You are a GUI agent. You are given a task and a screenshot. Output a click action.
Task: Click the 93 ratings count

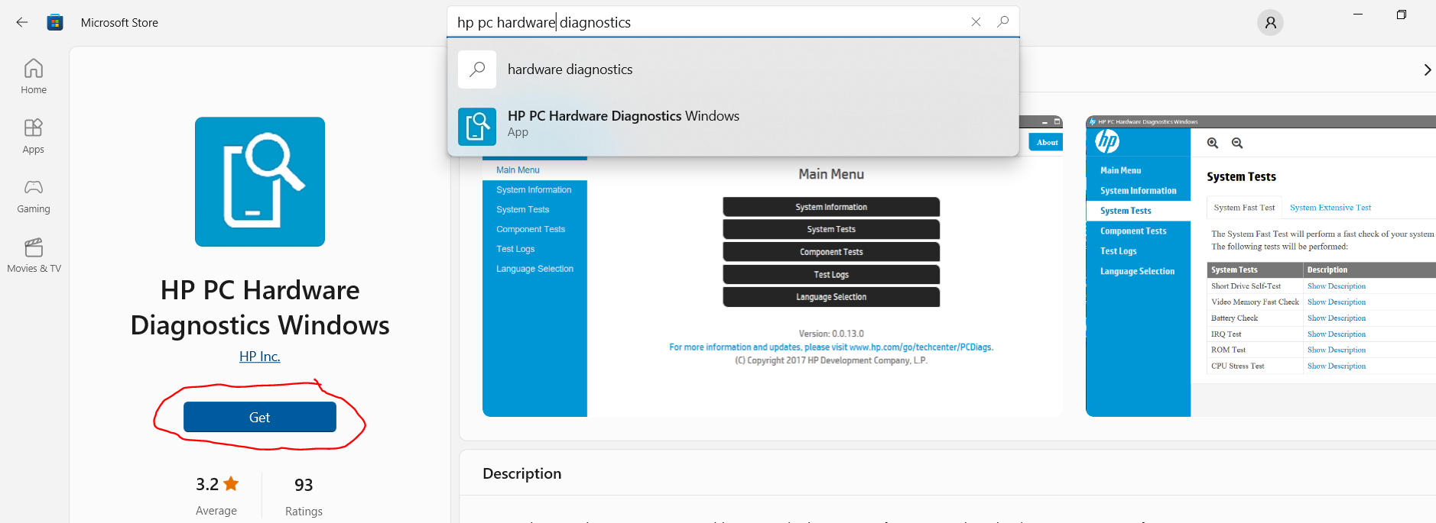click(304, 485)
